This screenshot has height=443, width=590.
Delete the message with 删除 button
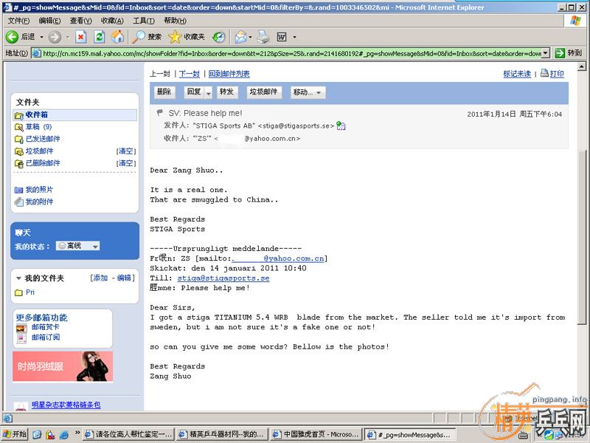[x=164, y=92]
